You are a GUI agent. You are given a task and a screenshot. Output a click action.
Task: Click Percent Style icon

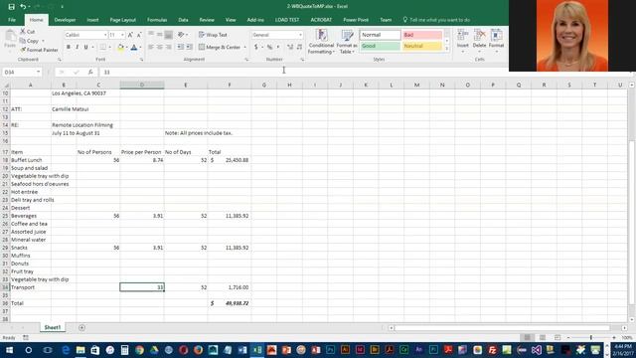point(269,47)
